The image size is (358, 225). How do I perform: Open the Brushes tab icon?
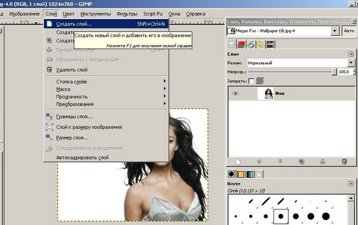click(231, 174)
